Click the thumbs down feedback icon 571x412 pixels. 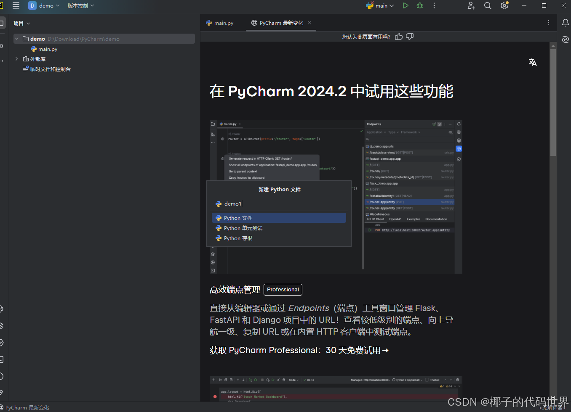[410, 37]
